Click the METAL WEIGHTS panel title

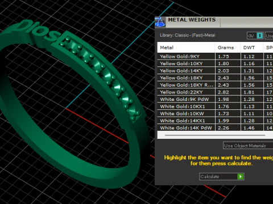[192, 20]
